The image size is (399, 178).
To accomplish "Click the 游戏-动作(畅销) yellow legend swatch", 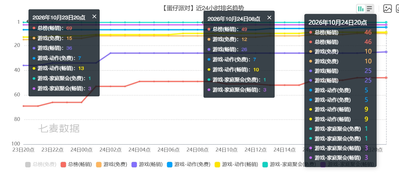I will coord(217,164).
